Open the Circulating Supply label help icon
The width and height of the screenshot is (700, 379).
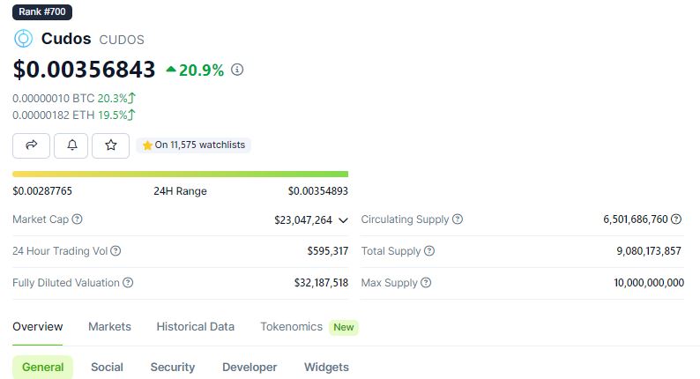pos(458,219)
